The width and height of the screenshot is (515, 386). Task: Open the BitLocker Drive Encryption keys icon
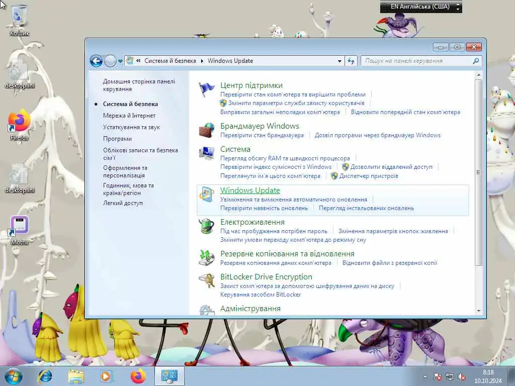(x=207, y=281)
